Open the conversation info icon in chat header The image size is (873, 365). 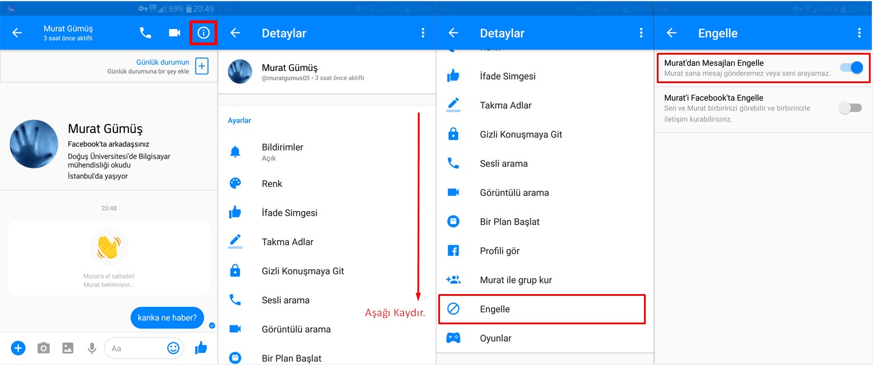(203, 33)
